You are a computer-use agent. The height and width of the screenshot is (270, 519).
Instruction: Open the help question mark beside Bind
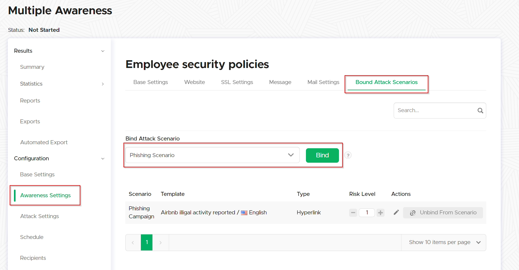pos(348,155)
